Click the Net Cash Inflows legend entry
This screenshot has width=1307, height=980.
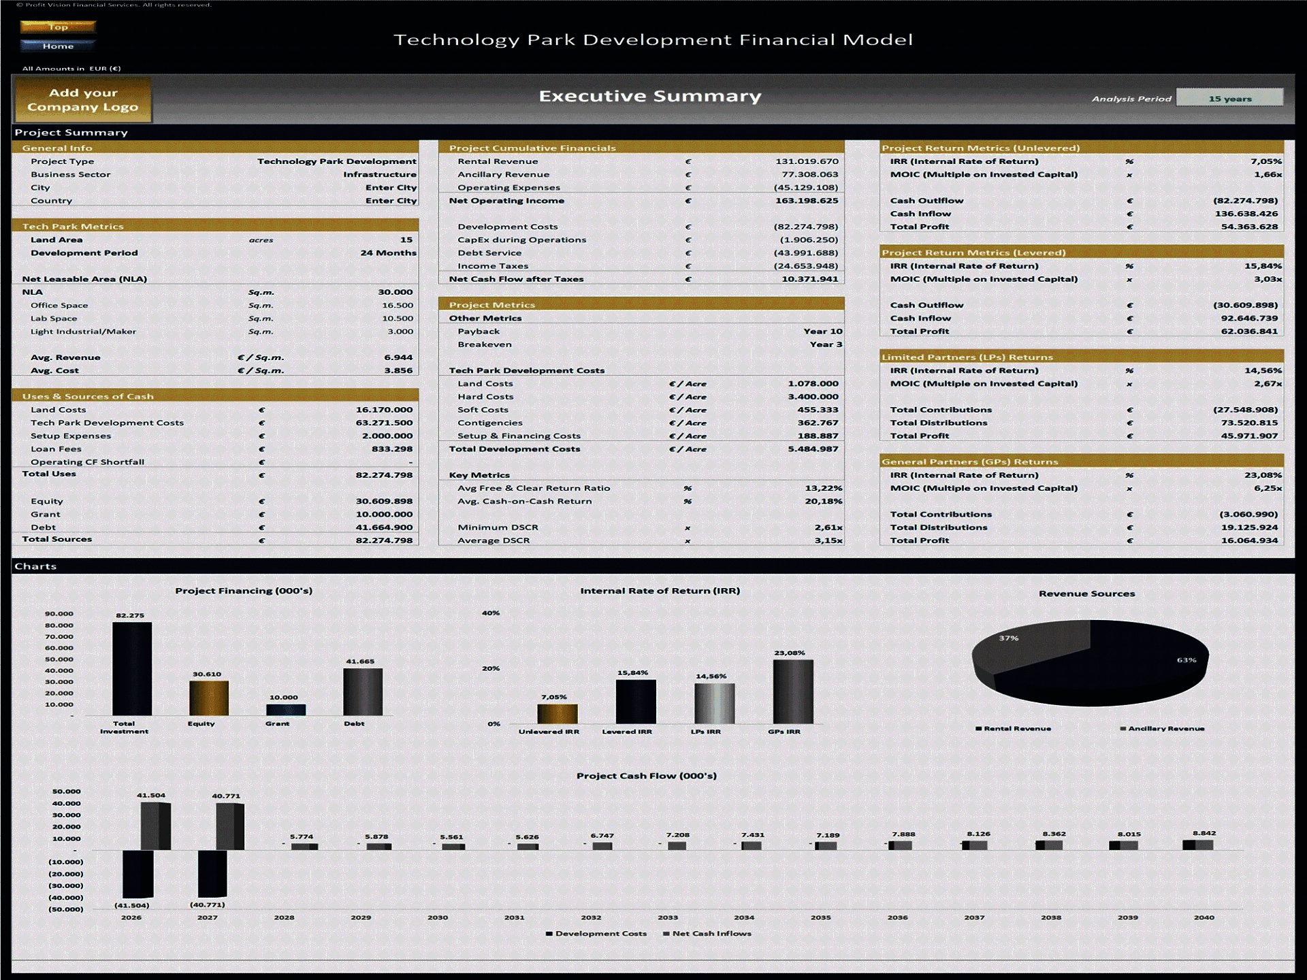709,933
